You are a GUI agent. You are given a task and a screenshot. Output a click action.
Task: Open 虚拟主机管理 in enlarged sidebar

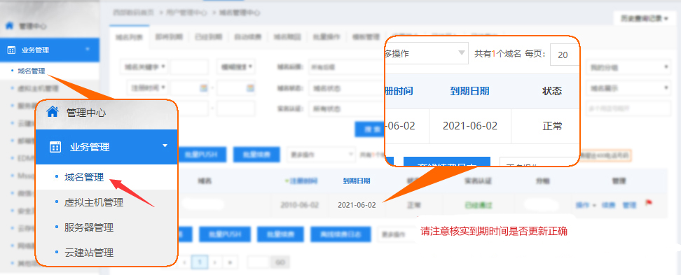point(94,202)
